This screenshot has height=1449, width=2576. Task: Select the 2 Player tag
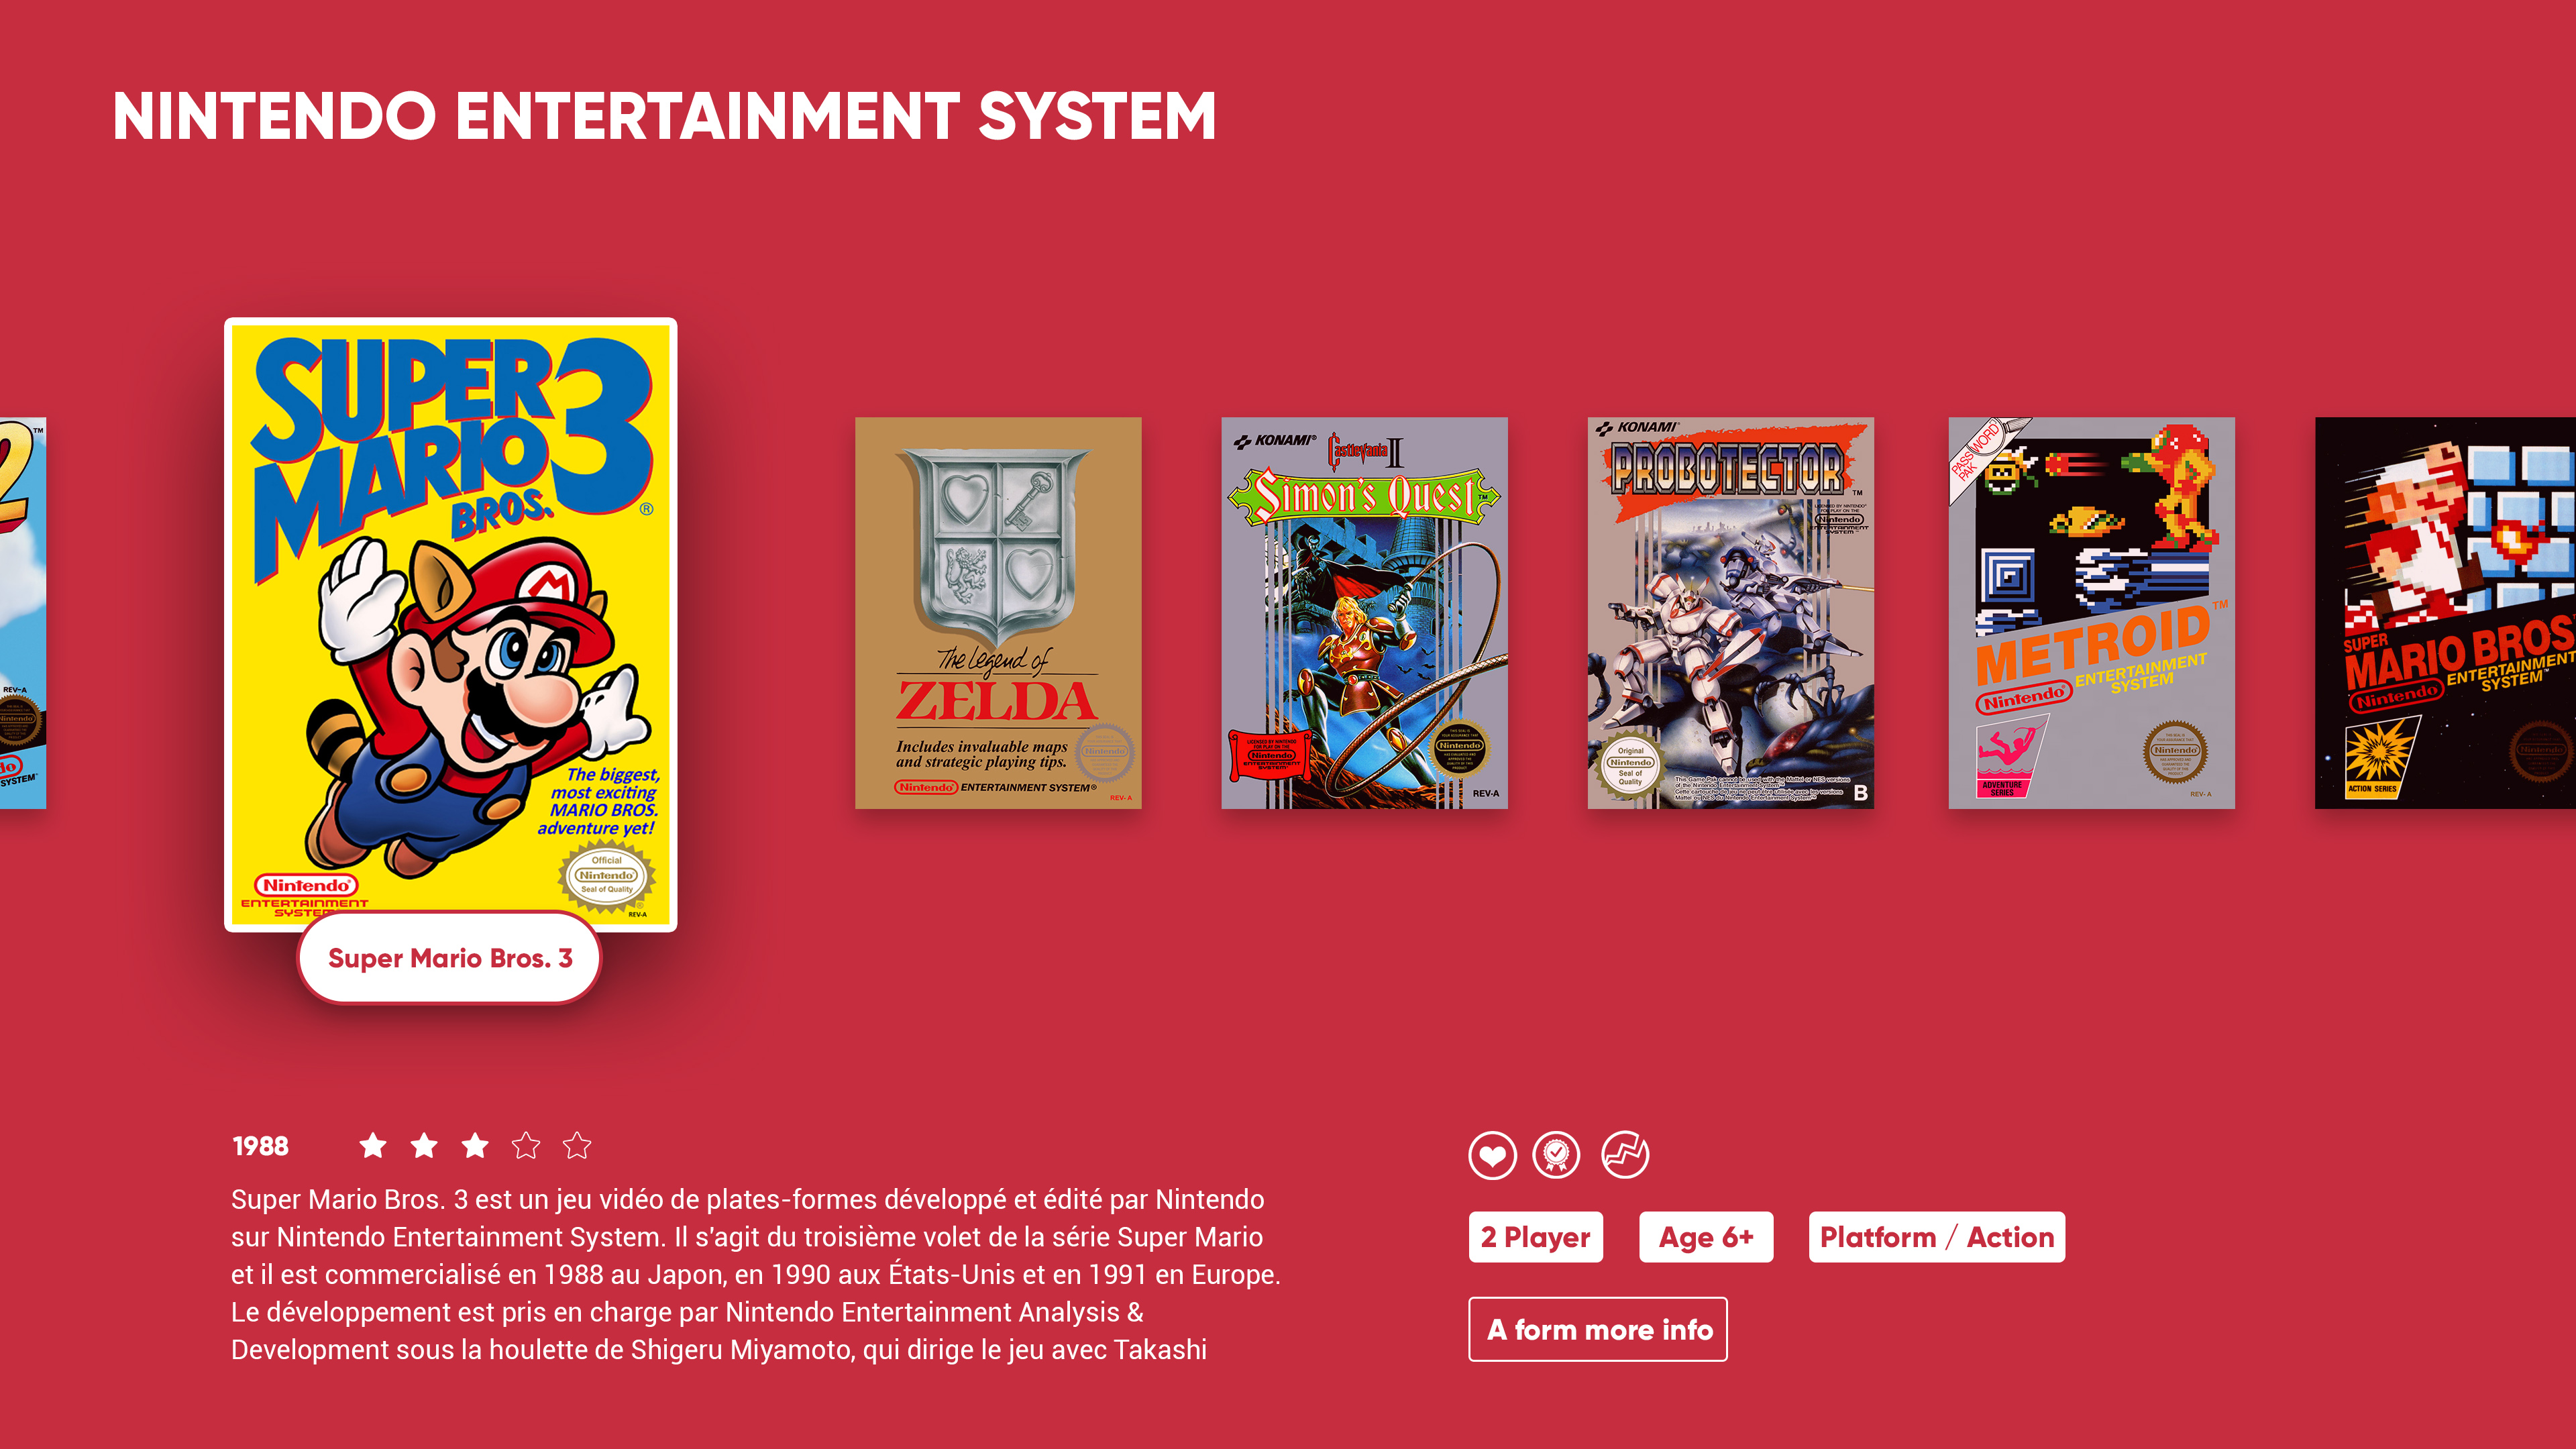click(x=1536, y=1237)
